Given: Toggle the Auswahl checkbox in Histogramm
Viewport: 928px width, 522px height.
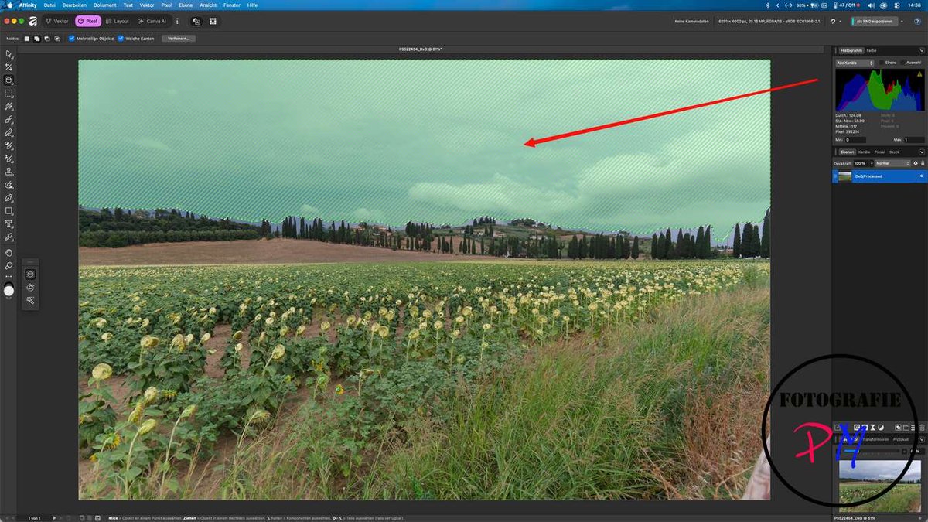Looking at the screenshot, I should [902, 62].
